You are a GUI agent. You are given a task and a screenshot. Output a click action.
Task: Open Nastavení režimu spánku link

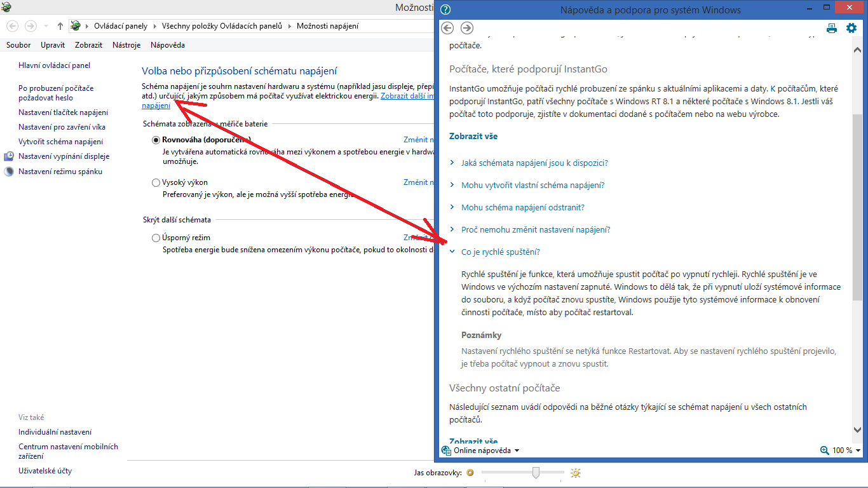click(x=60, y=172)
